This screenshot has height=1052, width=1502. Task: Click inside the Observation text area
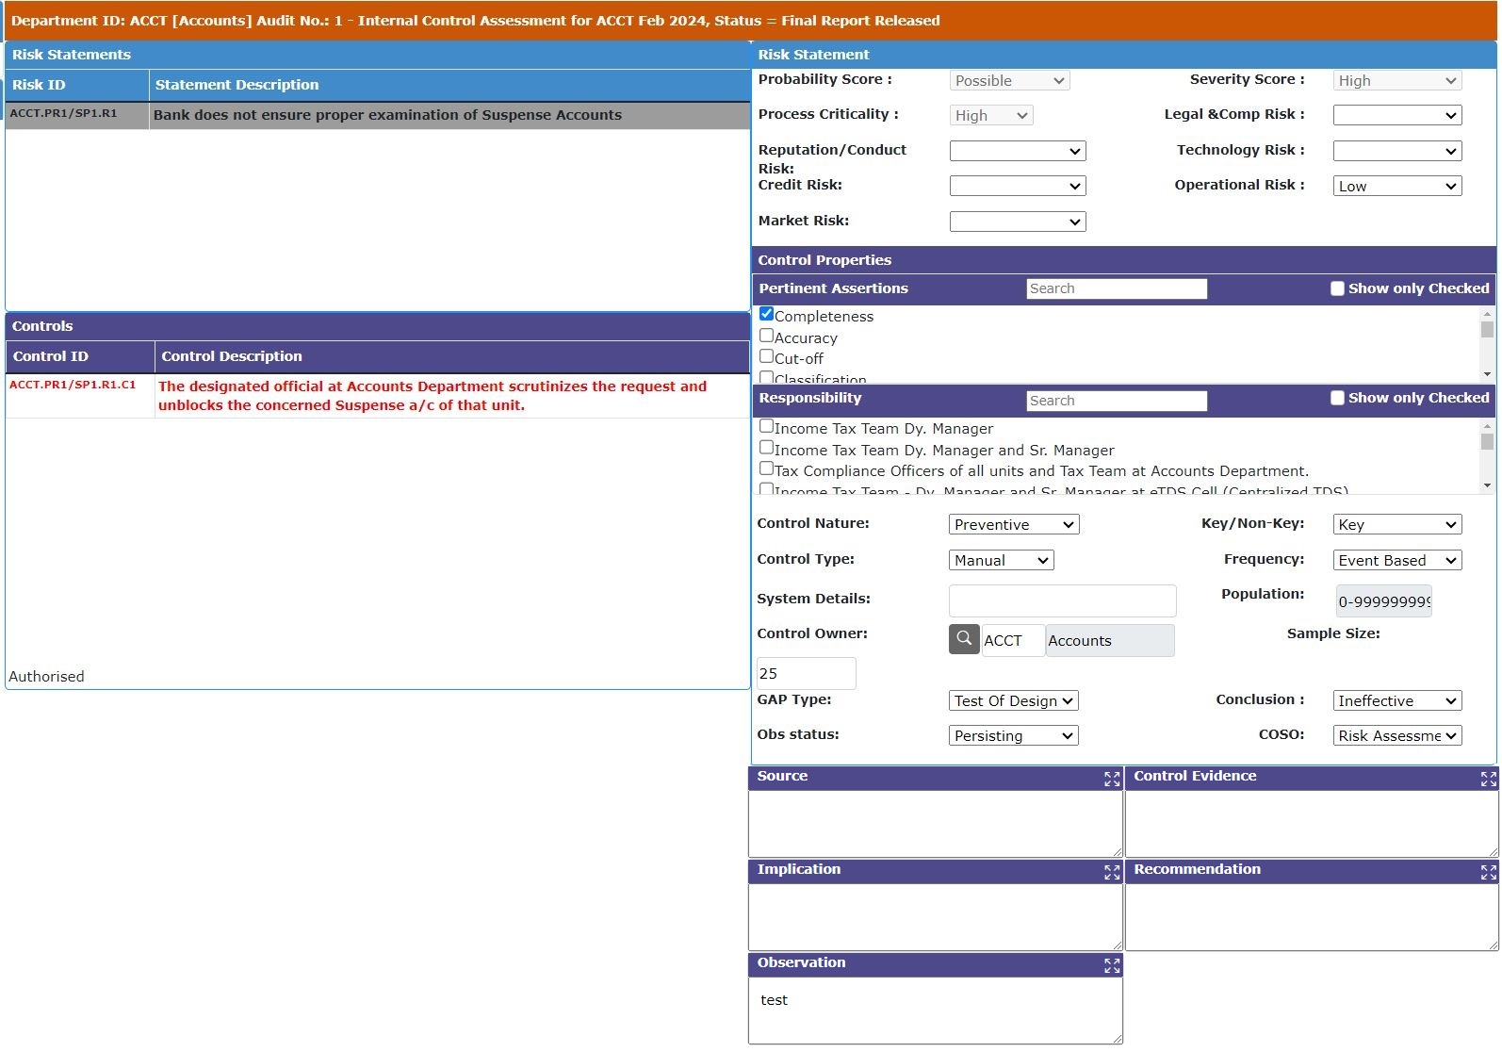coord(936,1010)
